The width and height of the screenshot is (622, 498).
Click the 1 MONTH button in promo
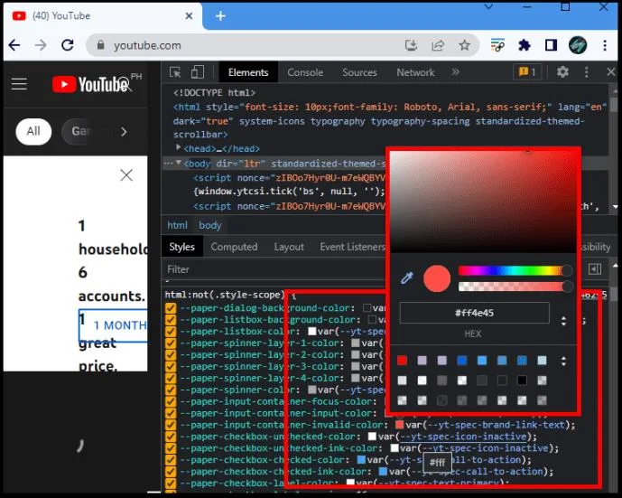point(113,325)
